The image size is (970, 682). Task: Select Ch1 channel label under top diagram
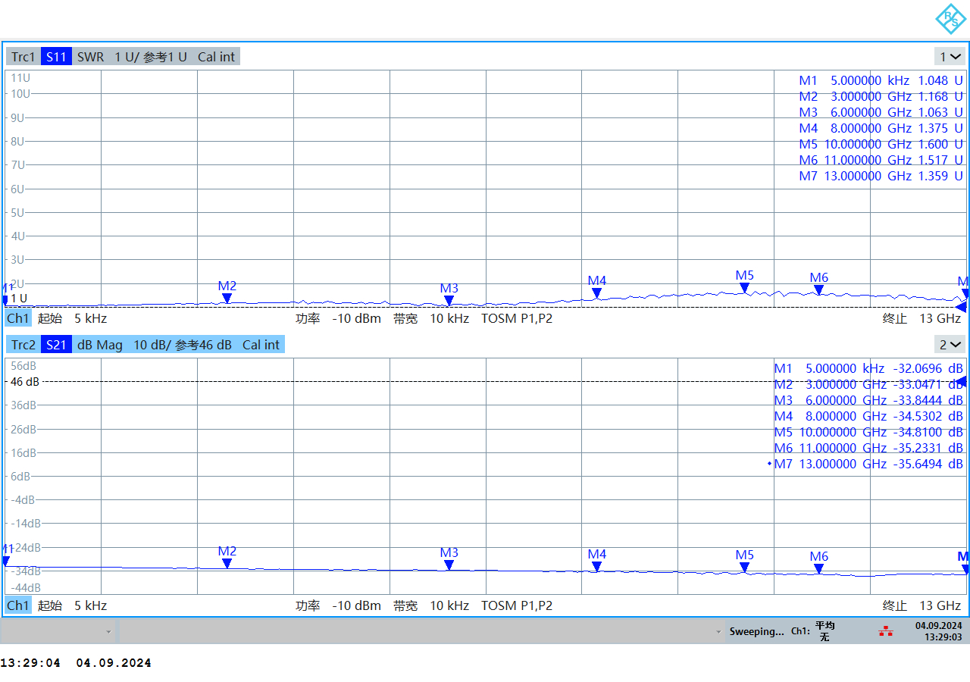(x=18, y=318)
